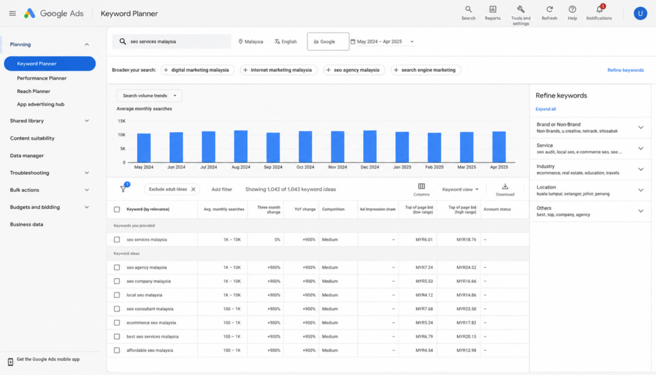The height and width of the screenshot is (375, 656).
Task: Click the keyword search input field
Action: (172, 42)
